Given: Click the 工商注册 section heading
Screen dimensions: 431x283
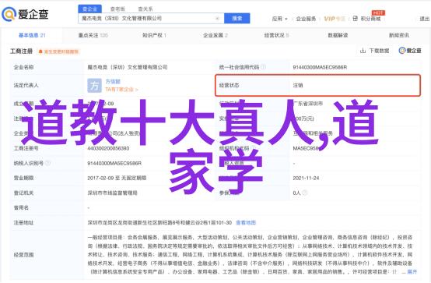Looking at the screenshot, I should [22, 51].
